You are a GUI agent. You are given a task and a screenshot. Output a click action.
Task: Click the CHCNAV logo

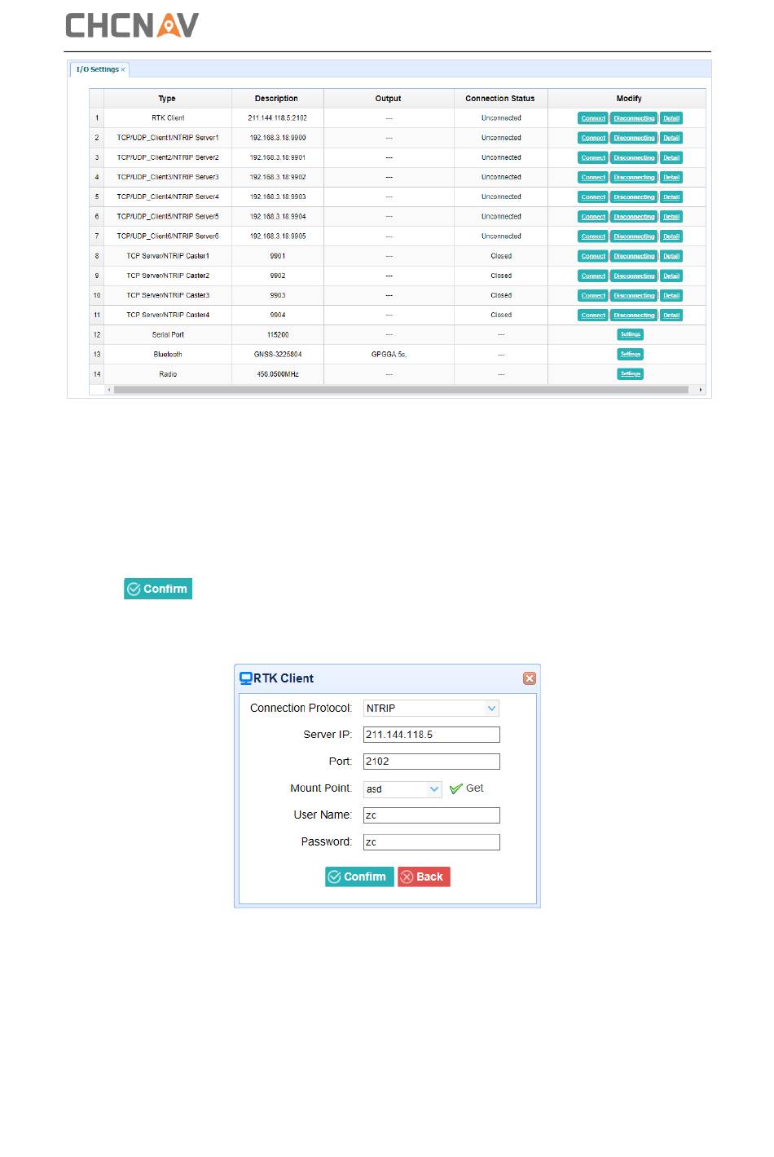tap(132, 25)
